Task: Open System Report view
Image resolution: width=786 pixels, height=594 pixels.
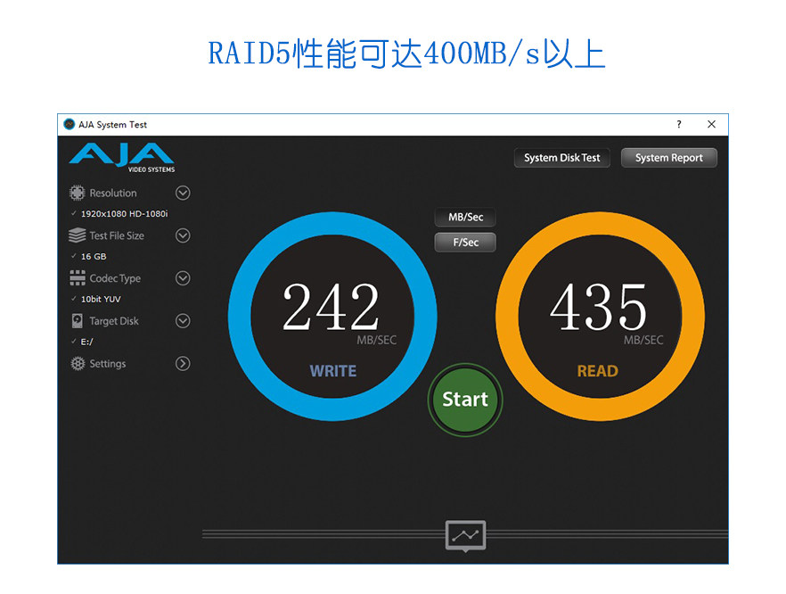Action: tap(668, 158)
